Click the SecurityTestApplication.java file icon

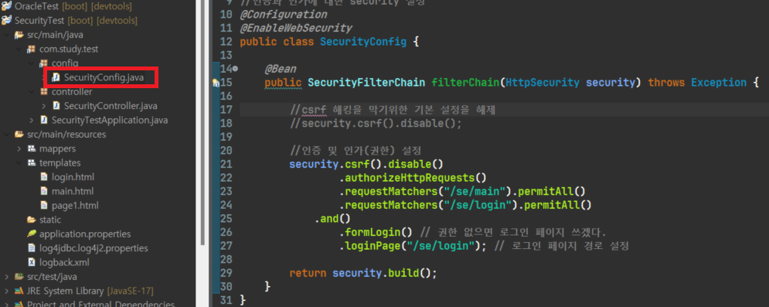coord(43,120)
